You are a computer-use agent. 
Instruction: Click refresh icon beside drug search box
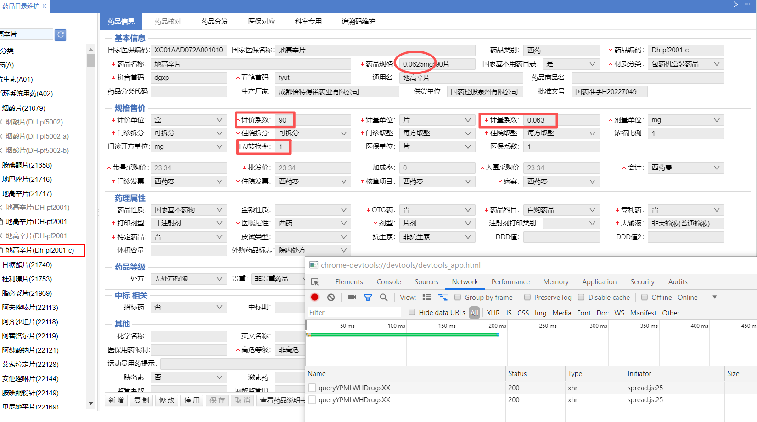60,34
